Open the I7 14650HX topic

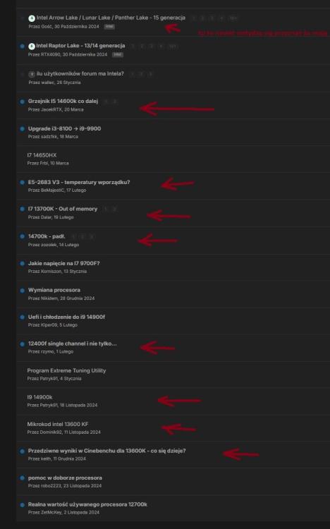coord(42,155)
